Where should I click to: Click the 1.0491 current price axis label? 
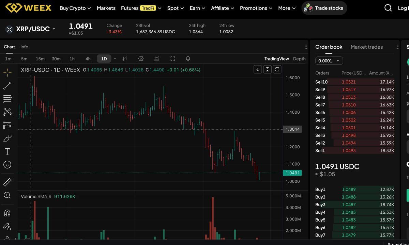coord(292,173)
